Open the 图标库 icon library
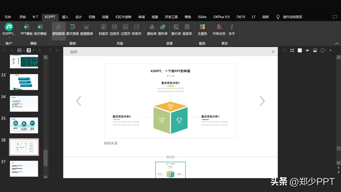Screen dimensions: 341x192 coord(152,30)
